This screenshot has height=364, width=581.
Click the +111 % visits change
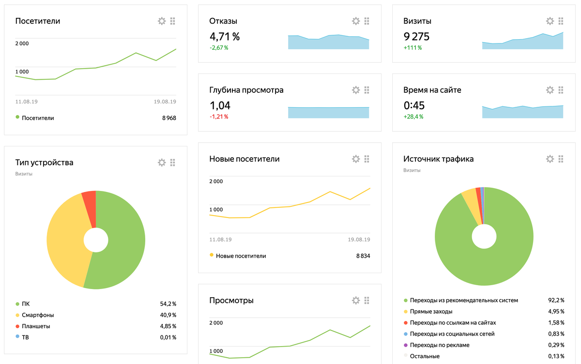point(413,48)
